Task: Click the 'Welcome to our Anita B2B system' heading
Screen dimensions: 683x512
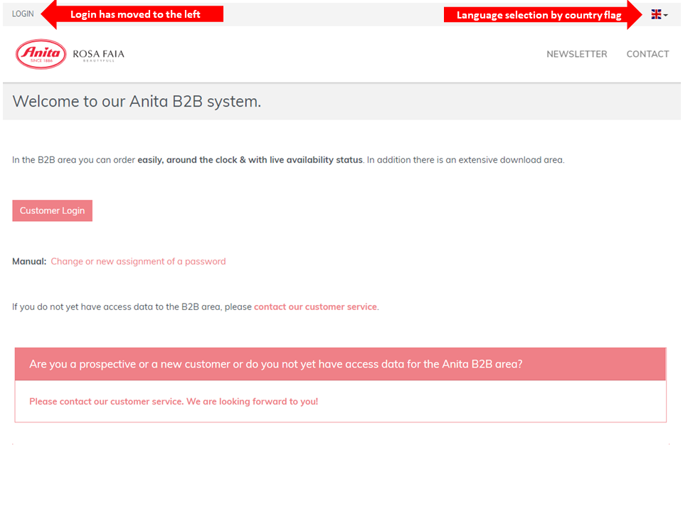Action: 137,102
